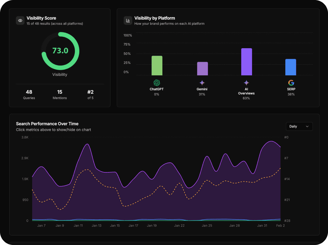Select the 48 Queries stat
Viewport: 328px width, 245px height.
(29, 95)
